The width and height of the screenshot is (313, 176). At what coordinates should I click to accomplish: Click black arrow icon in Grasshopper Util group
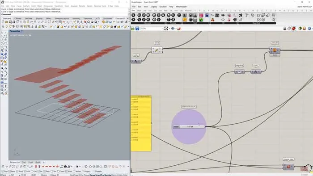click(x=223, y=15)
